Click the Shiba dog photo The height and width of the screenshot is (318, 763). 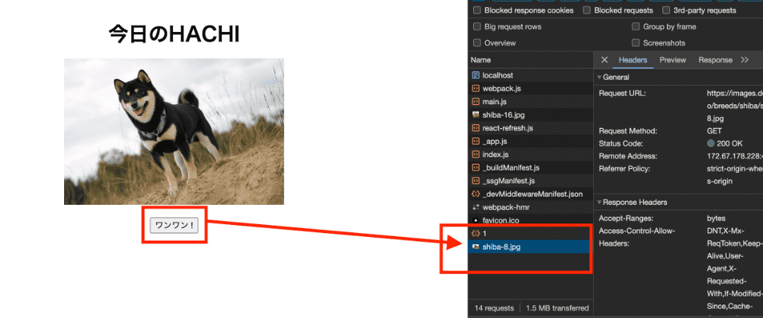click(x=174, y=131)
